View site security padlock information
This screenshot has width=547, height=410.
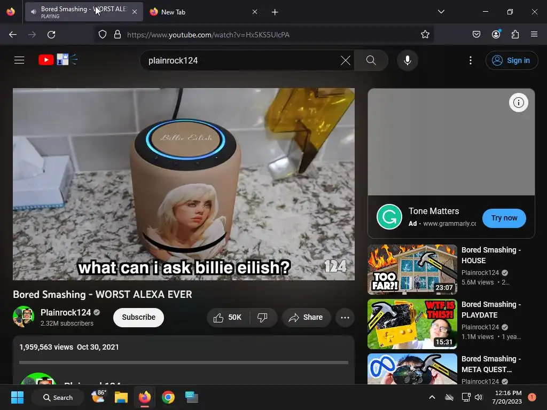118,35
